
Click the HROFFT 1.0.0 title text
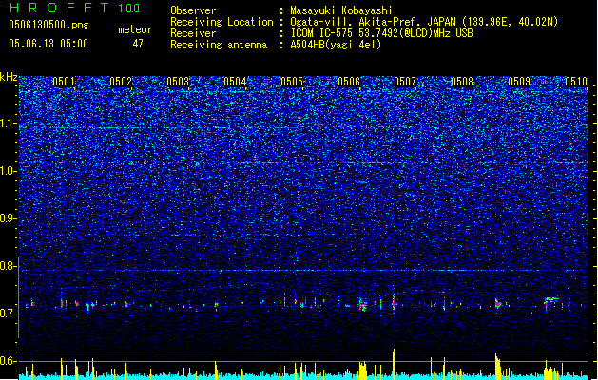pos(75,8)
